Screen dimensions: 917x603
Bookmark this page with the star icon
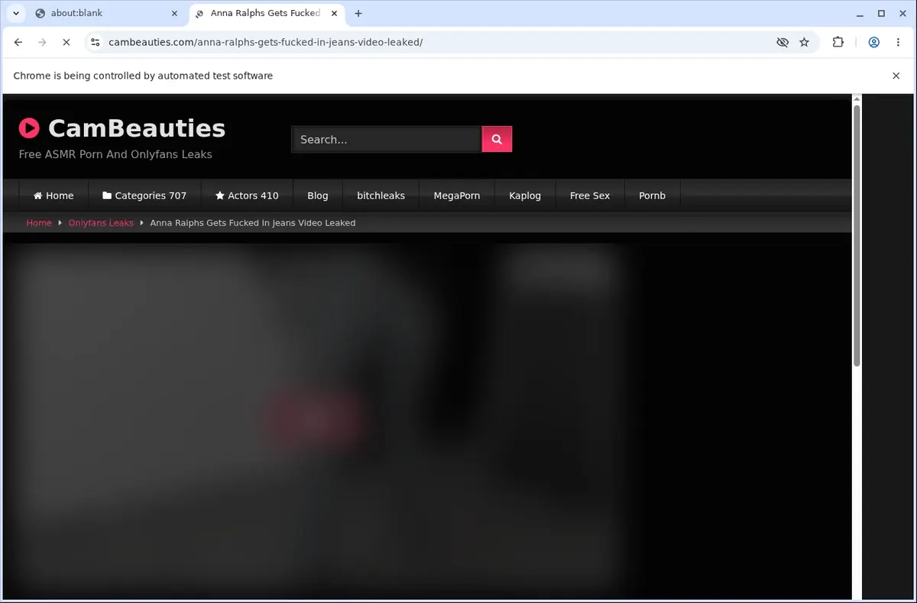coord(804,42)
